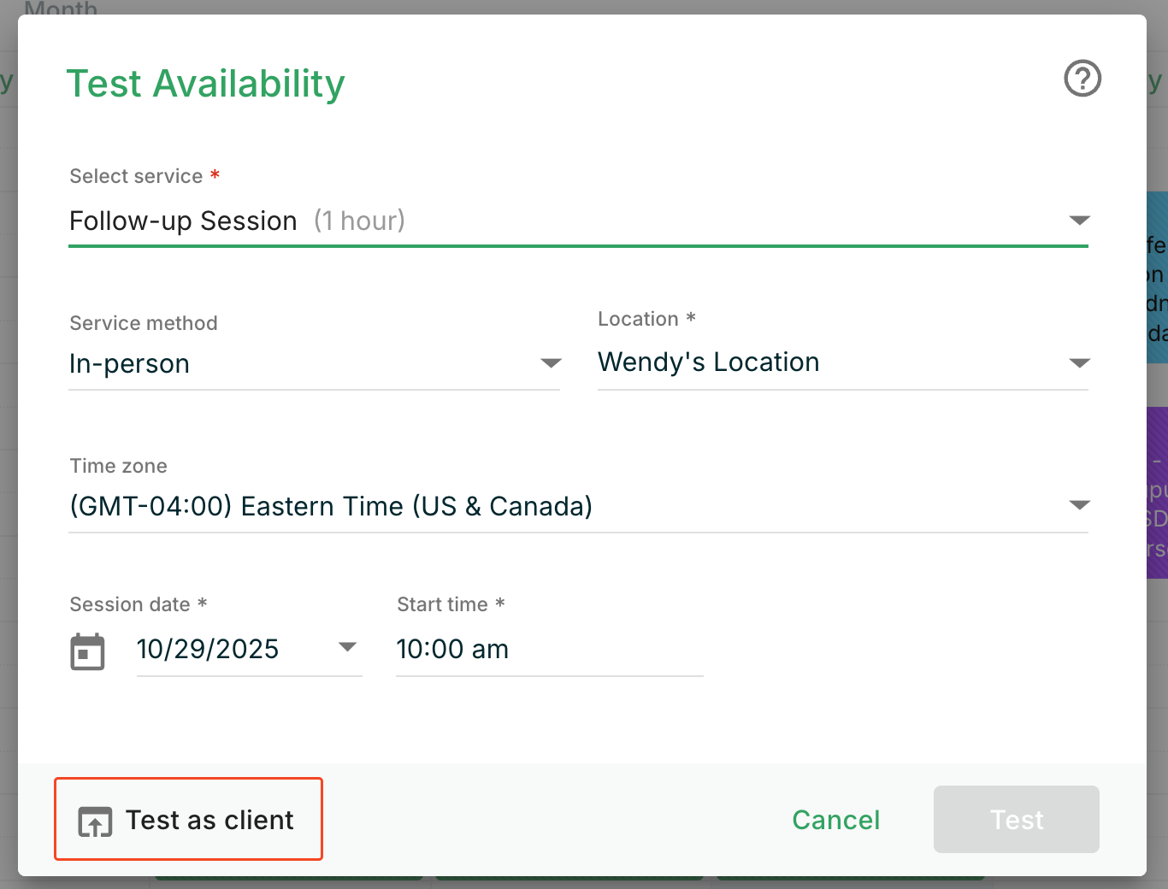1168x889 pixels.
Task: Open the Time zone dropdown arrow
Action: click(1079, 505)
